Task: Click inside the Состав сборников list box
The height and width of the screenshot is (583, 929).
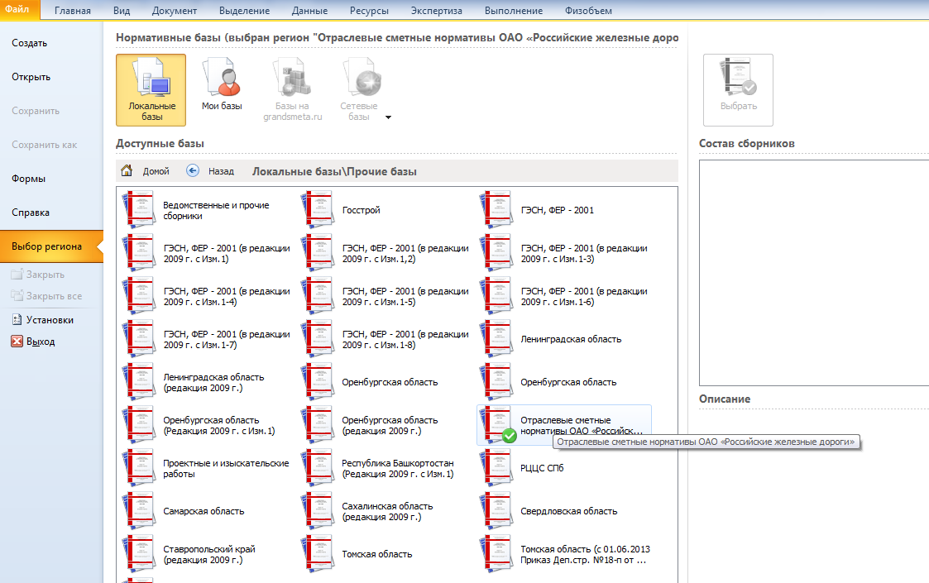Action: 814,273
